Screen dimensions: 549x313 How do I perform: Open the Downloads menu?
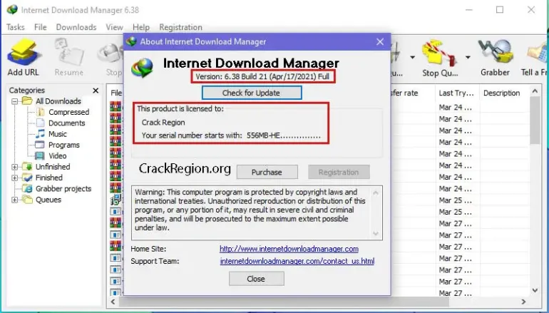(x=76, y=27)
